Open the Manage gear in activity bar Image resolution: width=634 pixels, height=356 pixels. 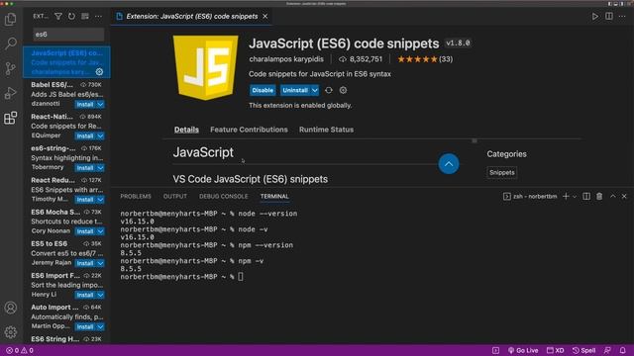click(11, 332)
